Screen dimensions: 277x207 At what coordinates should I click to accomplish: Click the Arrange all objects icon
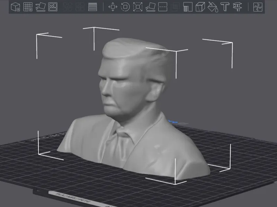(53, 7)
